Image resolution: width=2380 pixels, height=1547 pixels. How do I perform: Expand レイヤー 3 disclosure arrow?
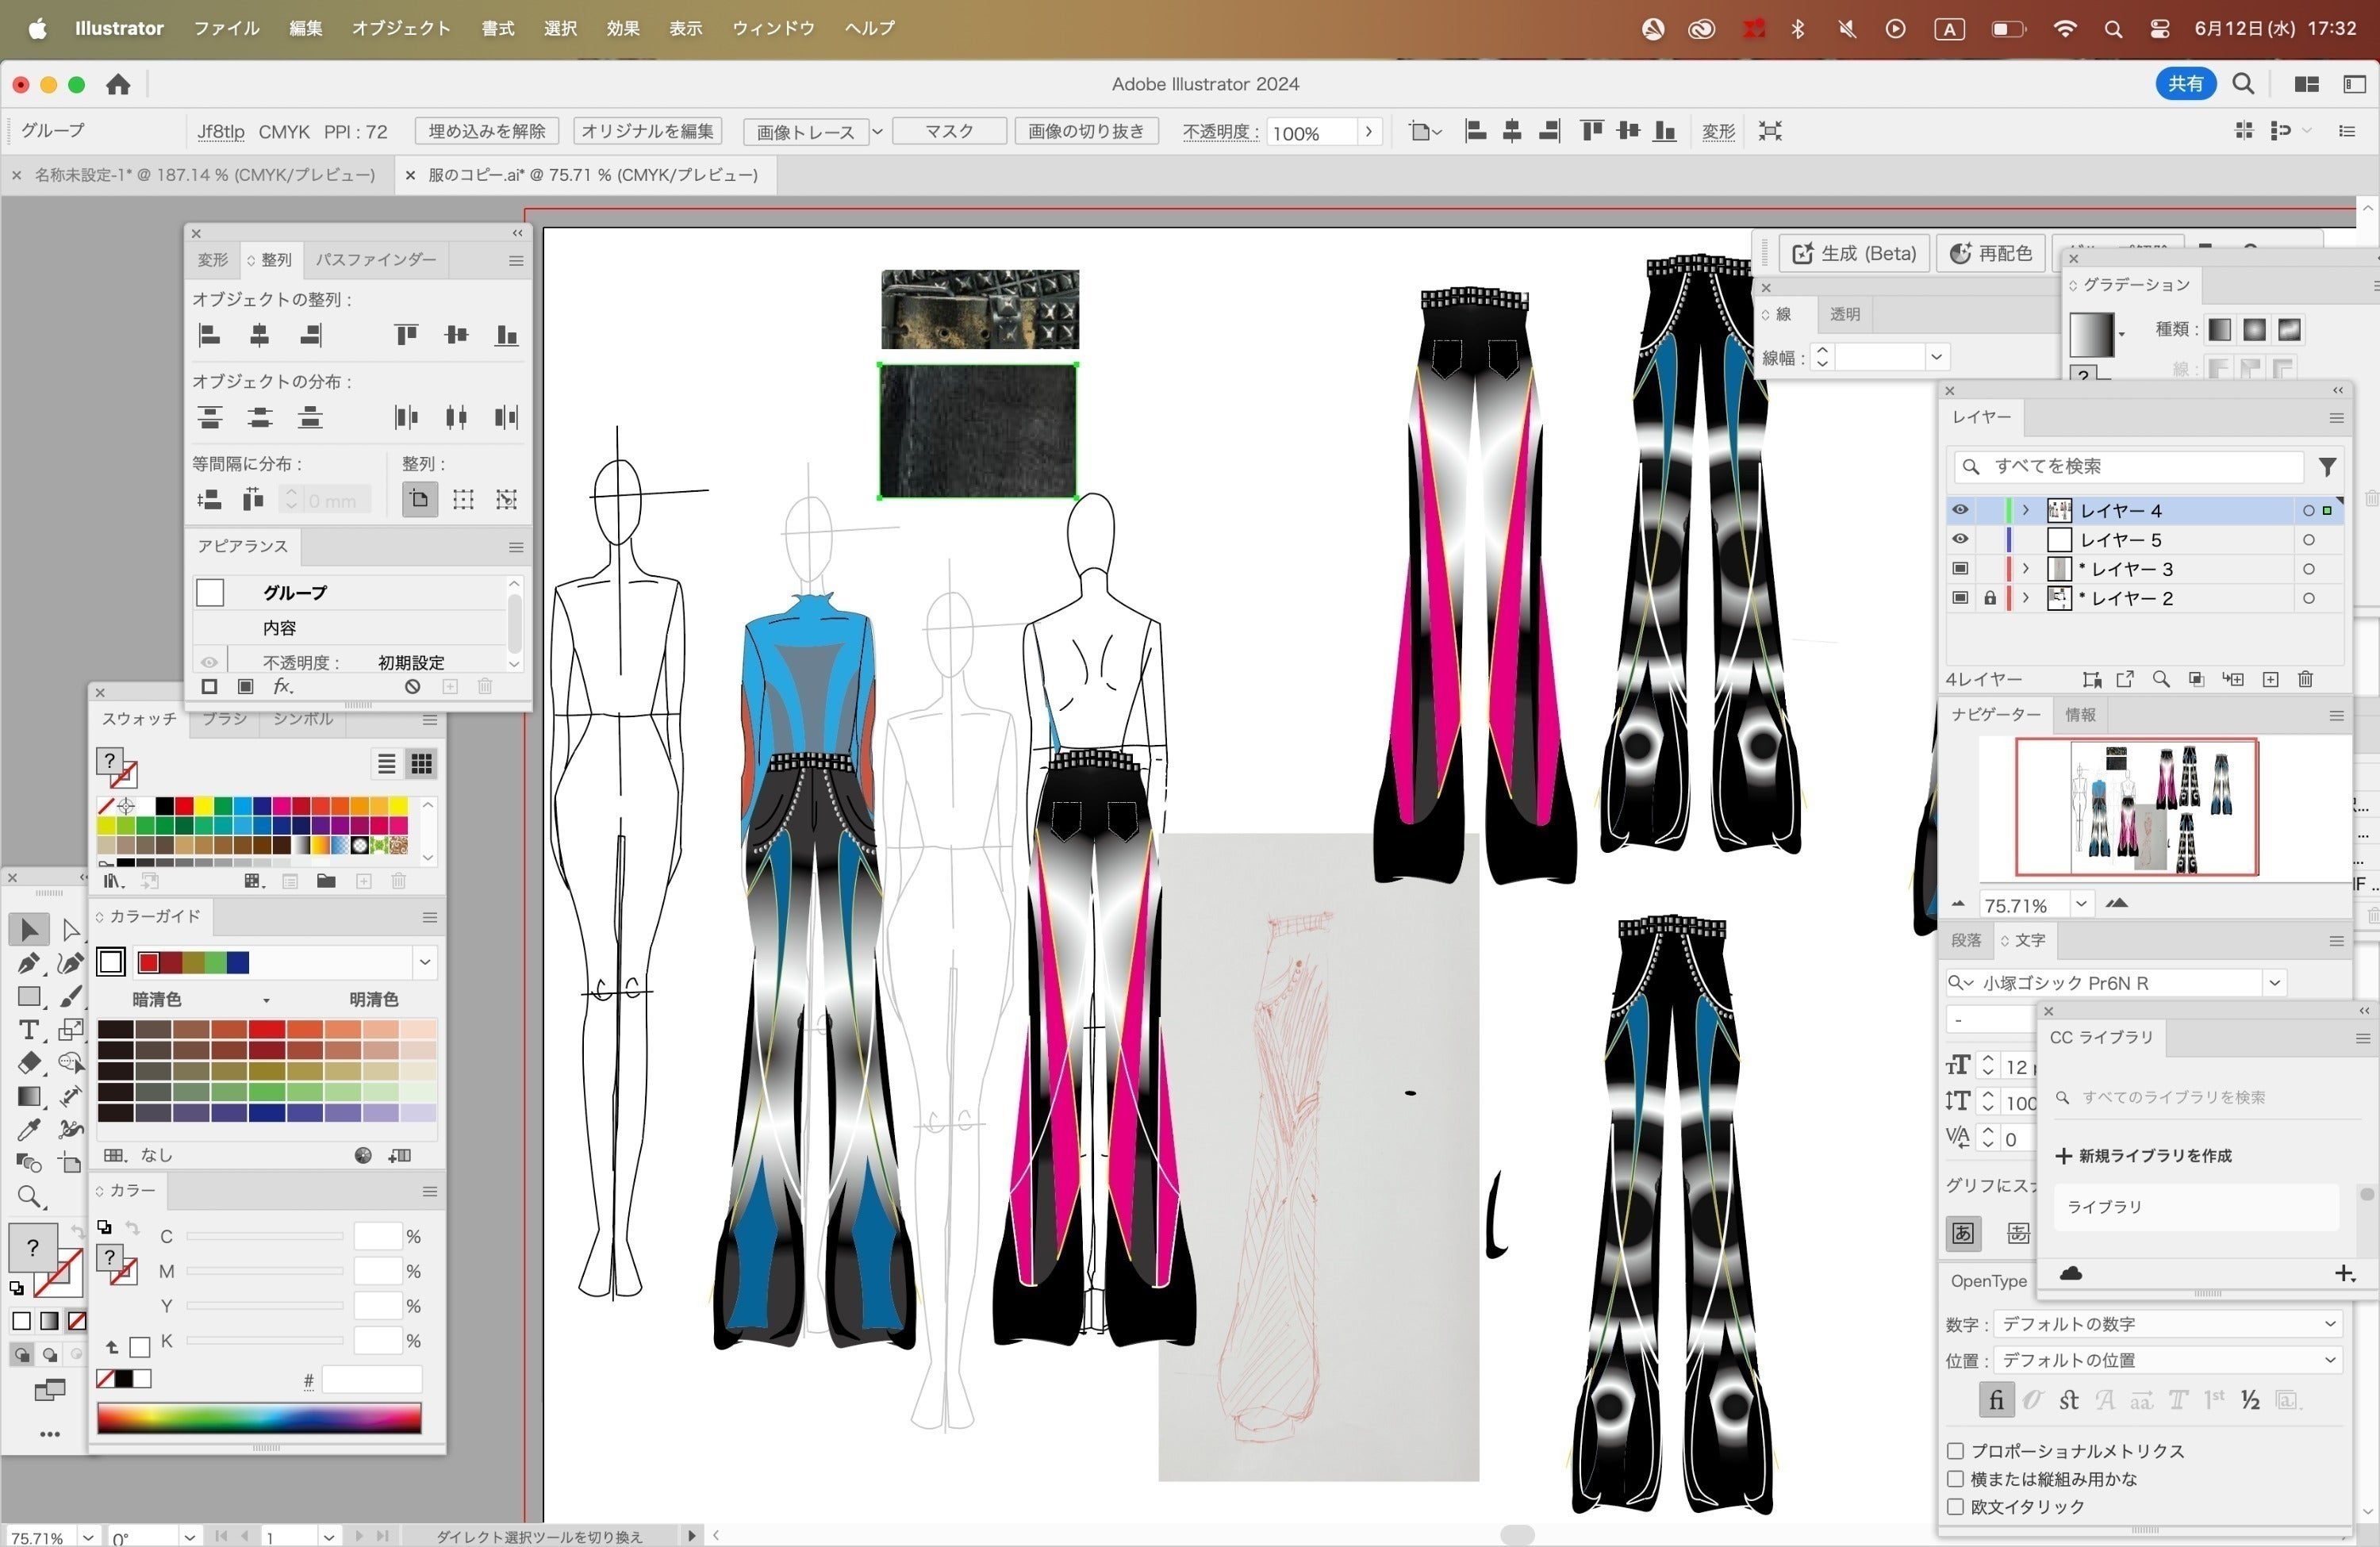click(2026, 569)
